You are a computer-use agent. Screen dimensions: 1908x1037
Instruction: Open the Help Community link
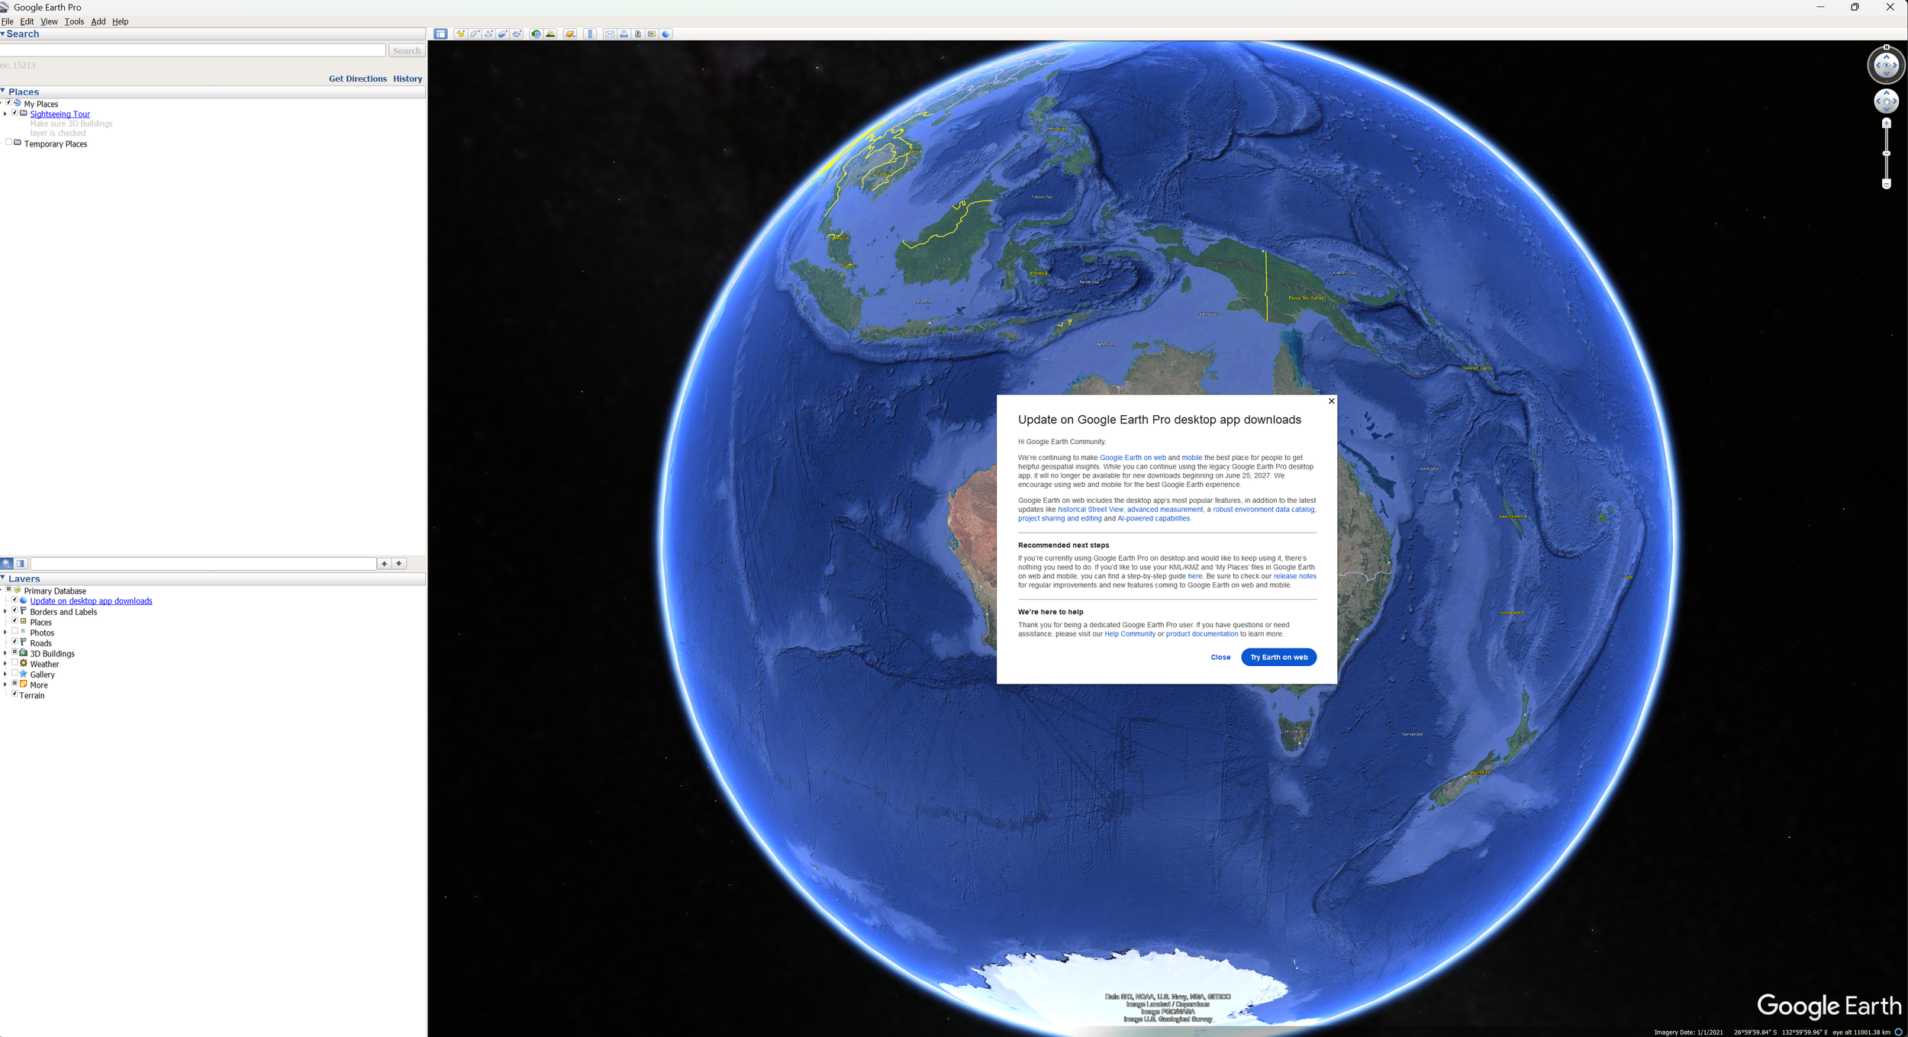(1130, 634)
